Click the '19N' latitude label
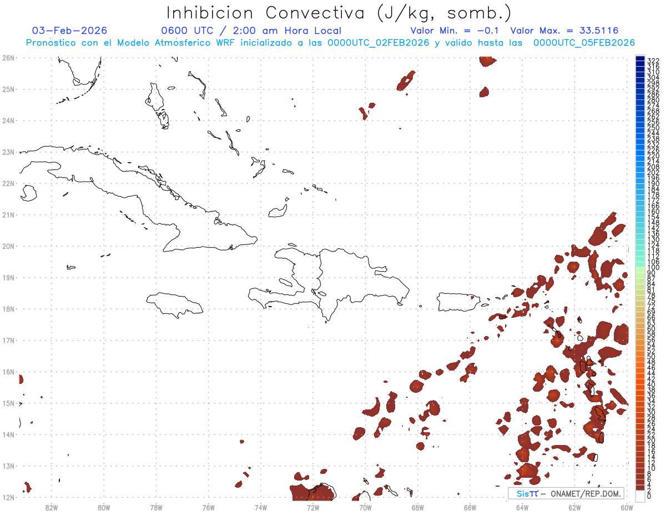The image size is (666, 515). point(8,277)
